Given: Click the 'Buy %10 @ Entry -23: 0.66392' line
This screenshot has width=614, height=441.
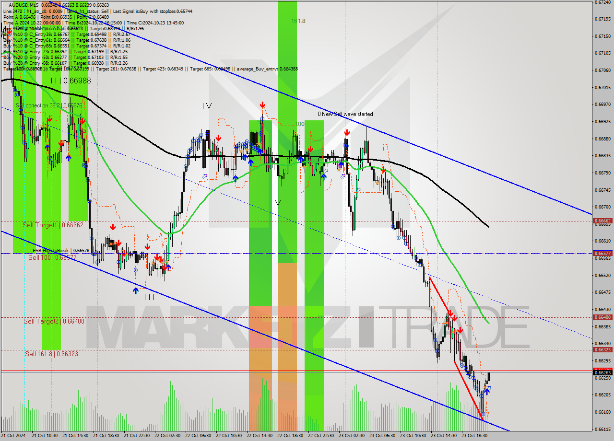Looking at the screenshot, I should (35, 51).
